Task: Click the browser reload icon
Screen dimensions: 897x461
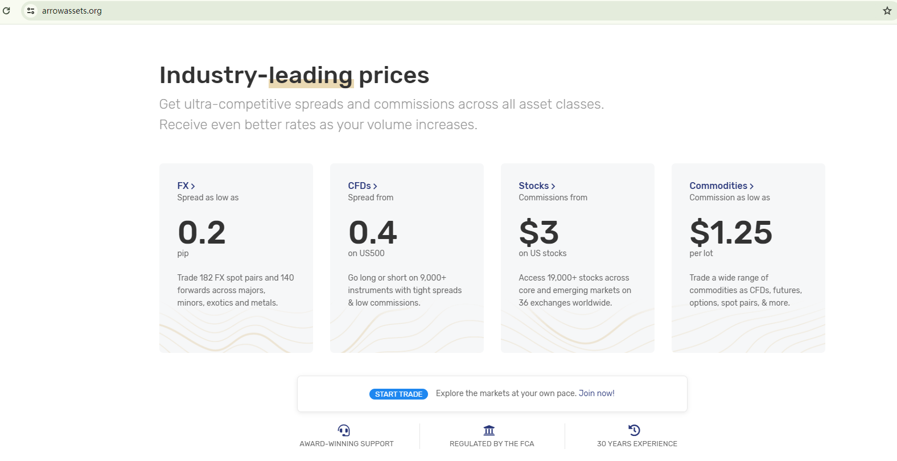Action: (7, 11)
